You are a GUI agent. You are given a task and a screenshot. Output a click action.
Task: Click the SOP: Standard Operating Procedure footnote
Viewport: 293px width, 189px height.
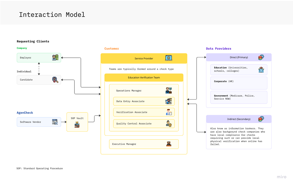(x=39, y=168)
